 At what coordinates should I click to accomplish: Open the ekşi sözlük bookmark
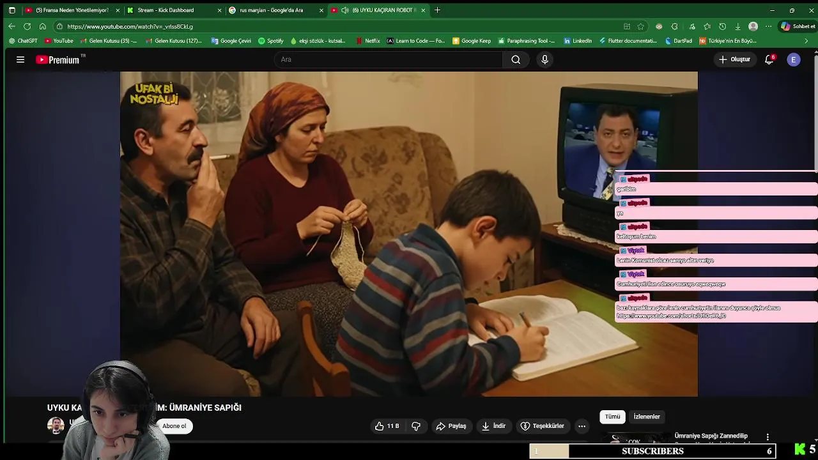click(319, 41)
